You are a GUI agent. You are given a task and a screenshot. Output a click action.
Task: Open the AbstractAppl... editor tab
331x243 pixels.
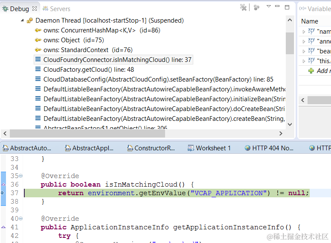coord(89,148)
